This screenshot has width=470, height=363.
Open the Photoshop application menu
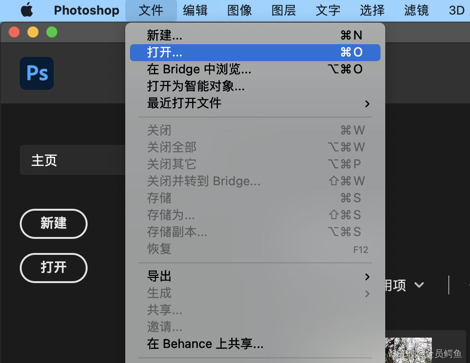(x=86, y=10)
